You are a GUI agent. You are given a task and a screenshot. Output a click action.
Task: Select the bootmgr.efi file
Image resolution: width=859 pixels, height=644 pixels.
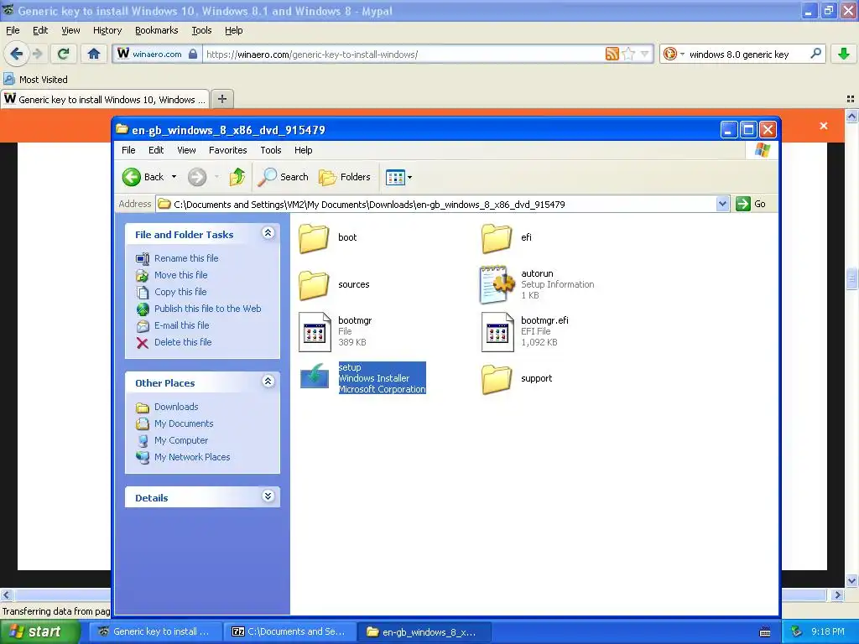pos(525,331)
